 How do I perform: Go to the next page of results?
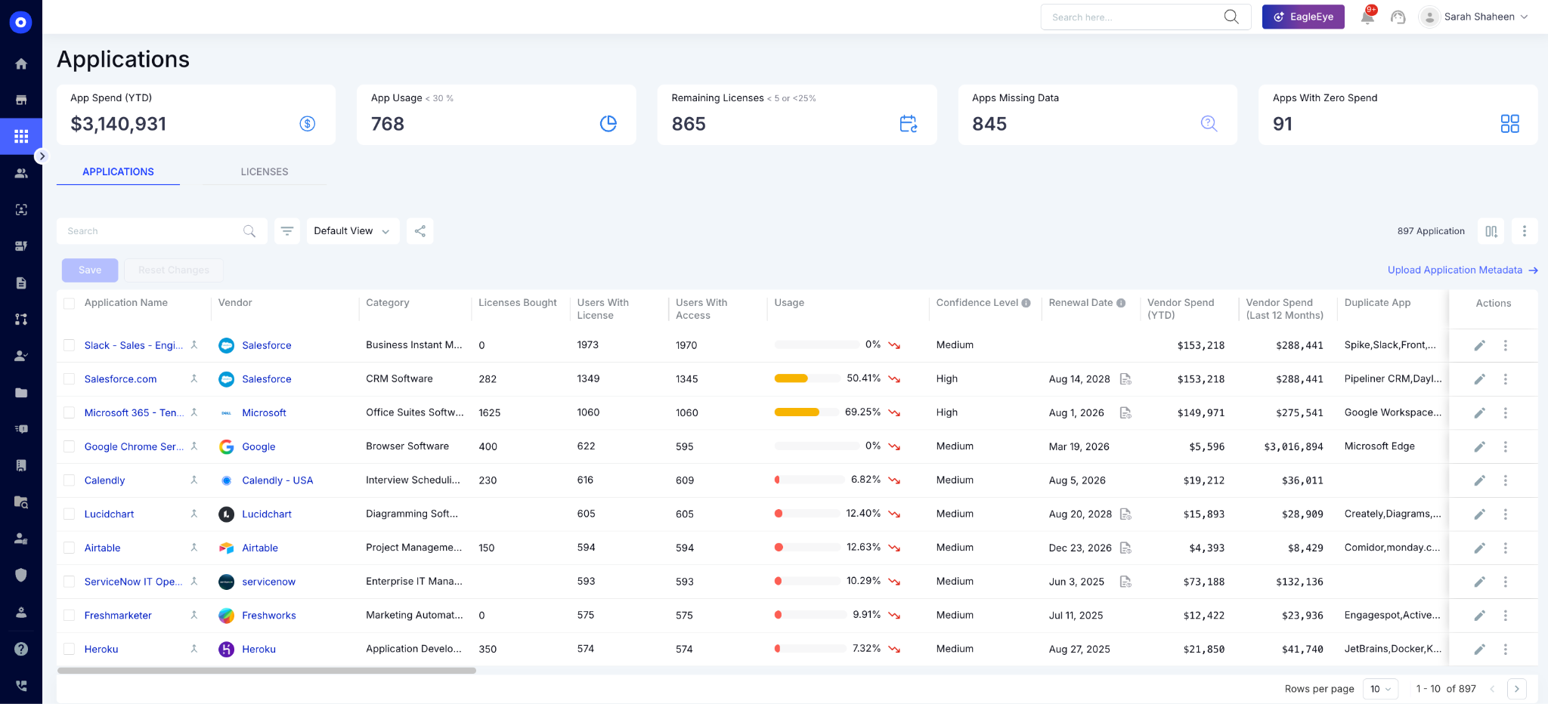[1516, 689]
